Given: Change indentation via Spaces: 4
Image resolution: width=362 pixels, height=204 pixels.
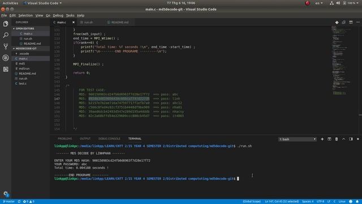Looking at the screenshot, I should click(308, 202).
